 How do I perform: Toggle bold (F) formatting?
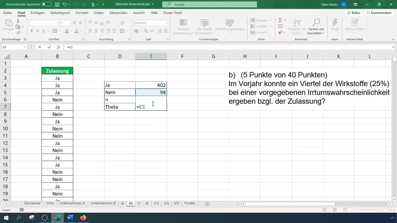coord(32,31)
